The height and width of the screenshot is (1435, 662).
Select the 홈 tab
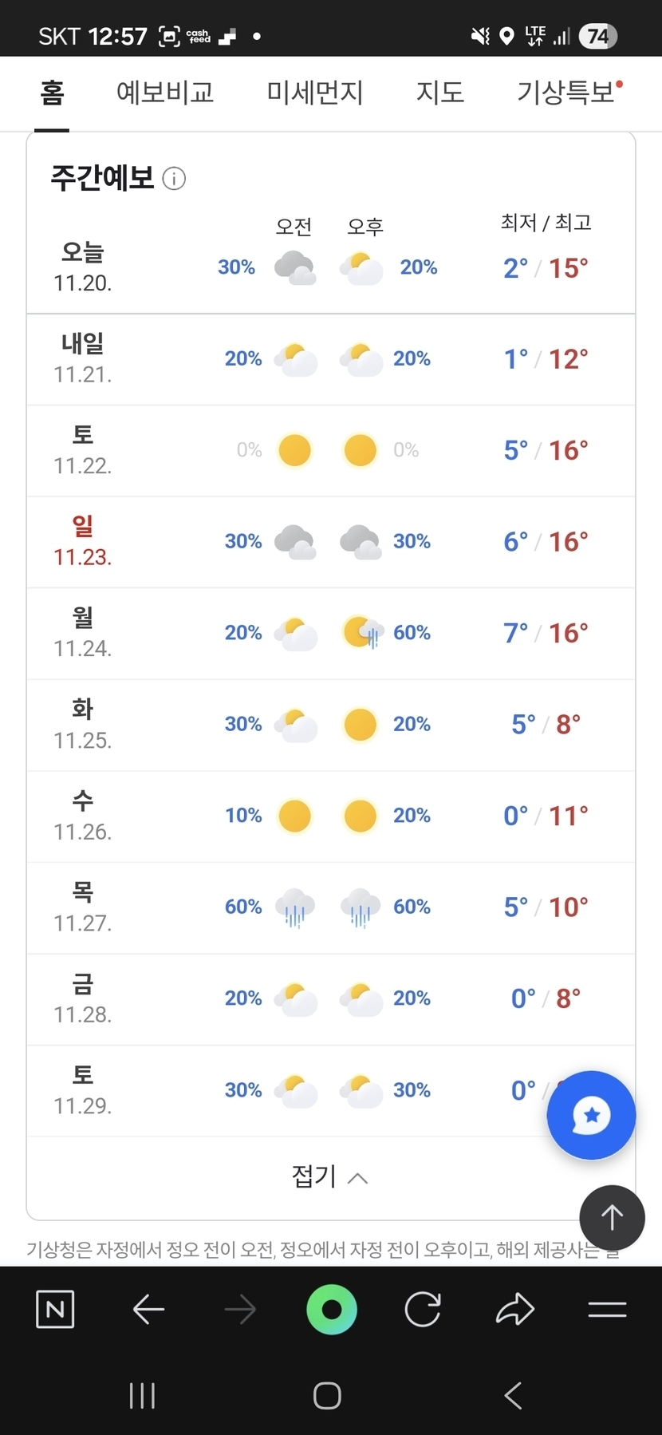(x=52, y=93)
